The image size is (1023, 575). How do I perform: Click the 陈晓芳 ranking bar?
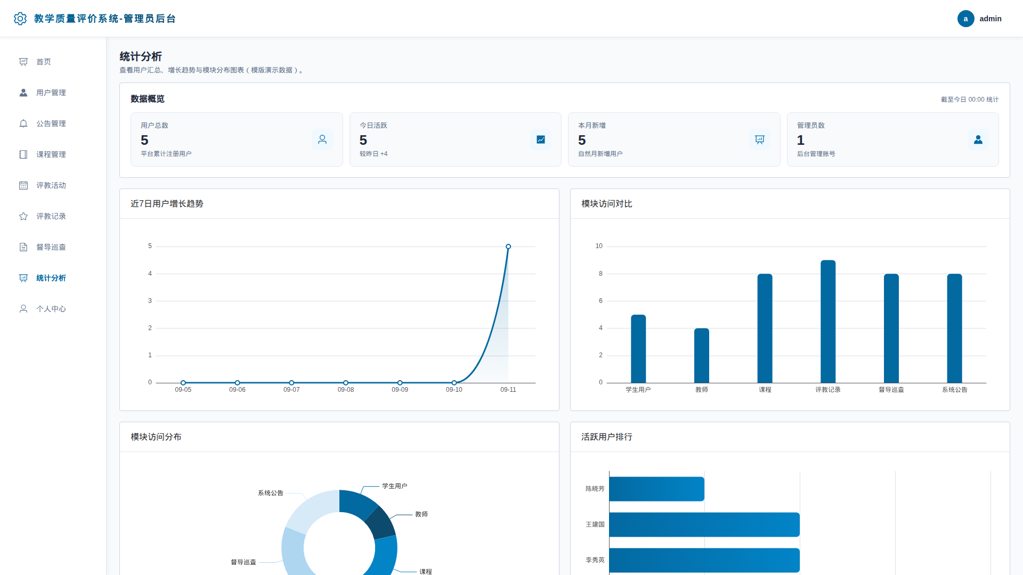pos(656,489)
